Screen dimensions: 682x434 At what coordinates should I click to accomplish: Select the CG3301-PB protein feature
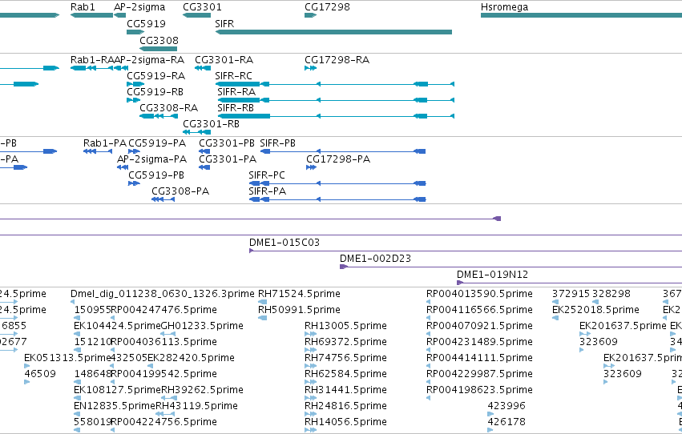tap(204, 151)
